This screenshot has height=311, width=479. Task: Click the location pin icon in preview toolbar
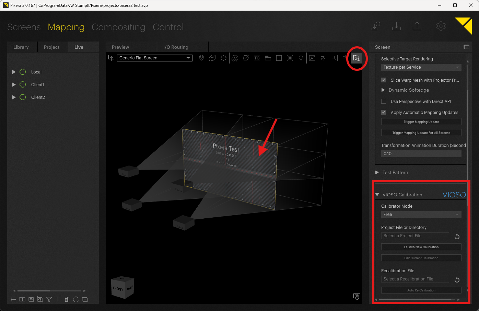coord(201,58)
